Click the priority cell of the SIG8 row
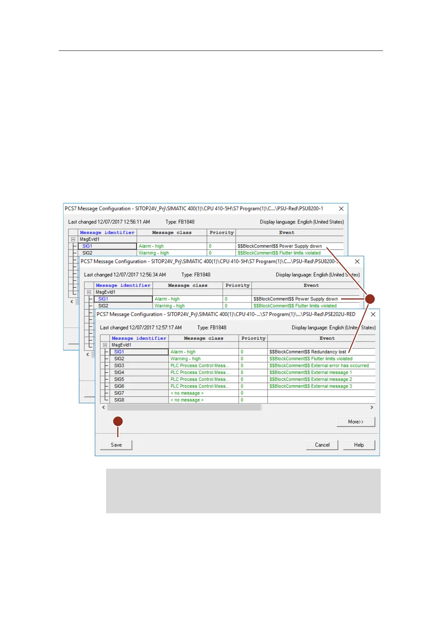442x625 pixels. coord(253,400)
